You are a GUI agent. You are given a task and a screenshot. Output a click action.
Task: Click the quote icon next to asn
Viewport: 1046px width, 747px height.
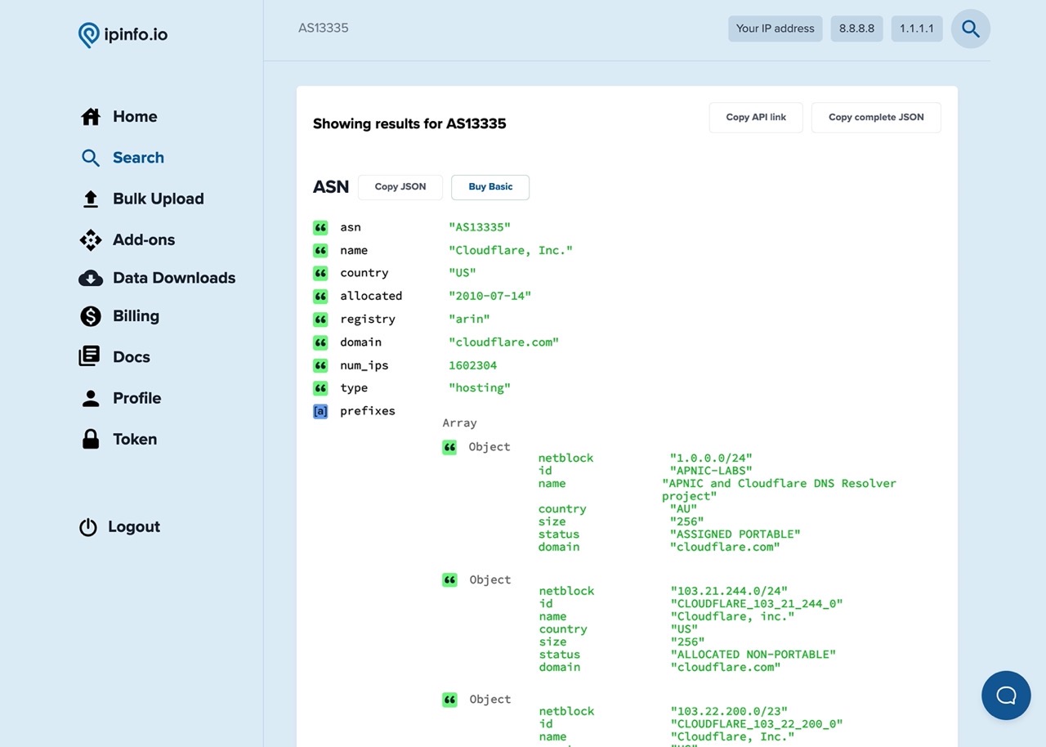(320, 227)
